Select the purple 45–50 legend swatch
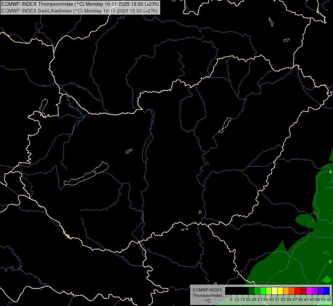Image resolution: width=333 pixels, height=306 pixels. [x=315, y=291]
